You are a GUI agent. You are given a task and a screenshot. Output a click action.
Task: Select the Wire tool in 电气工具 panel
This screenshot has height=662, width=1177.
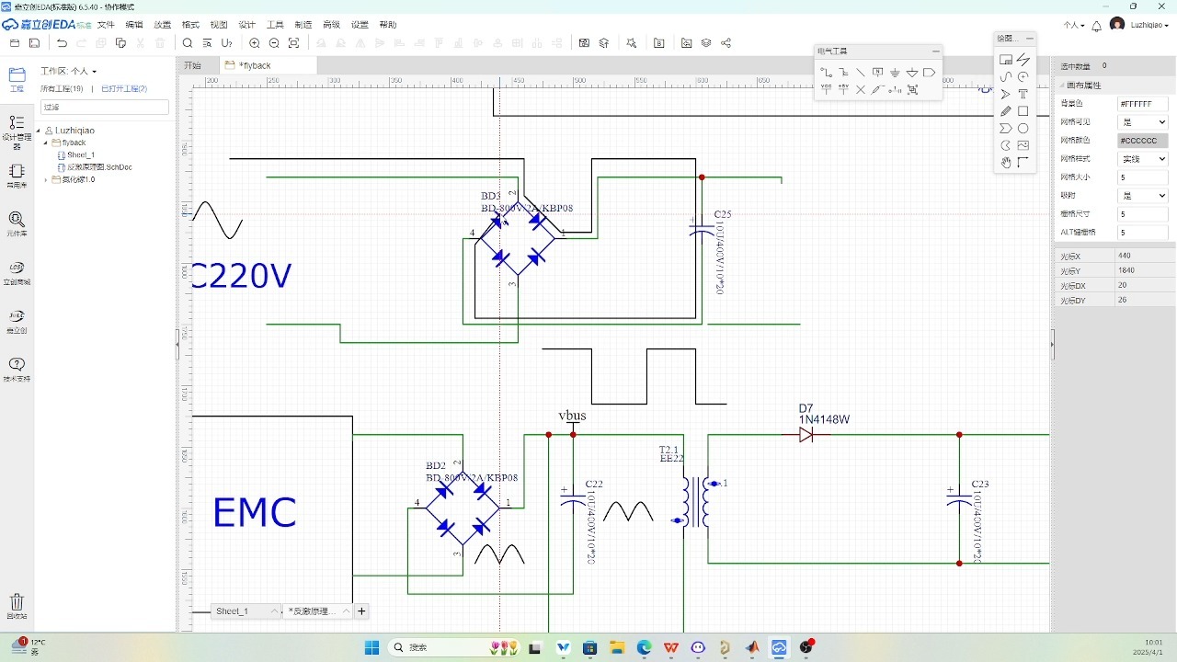click(x=826, y=73)
